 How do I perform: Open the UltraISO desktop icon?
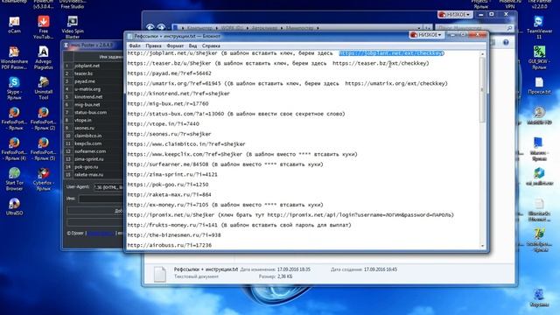point(14,206)
